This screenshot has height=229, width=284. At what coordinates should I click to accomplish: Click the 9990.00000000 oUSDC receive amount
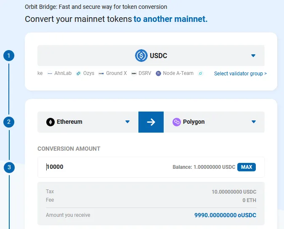[226, 215]
